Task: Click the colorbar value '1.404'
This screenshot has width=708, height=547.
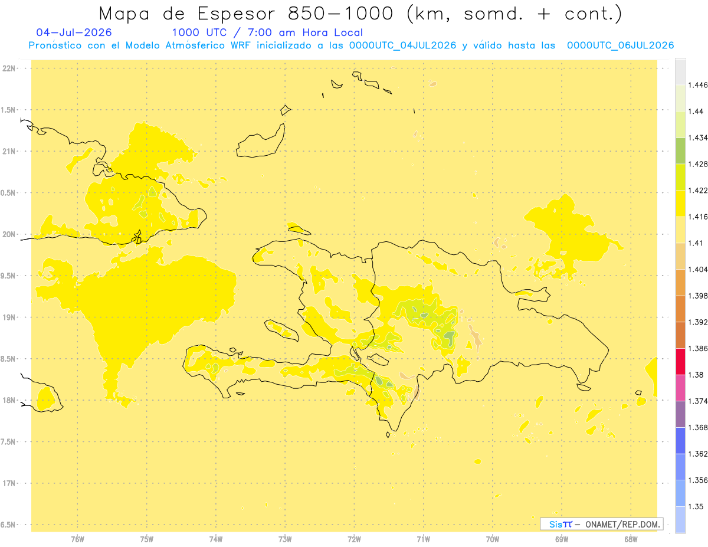Action: tap(698, 269)
